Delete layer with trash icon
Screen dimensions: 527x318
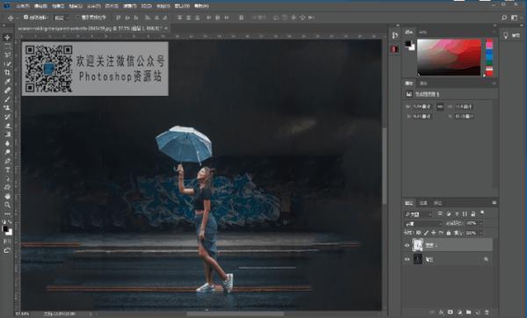487,312
